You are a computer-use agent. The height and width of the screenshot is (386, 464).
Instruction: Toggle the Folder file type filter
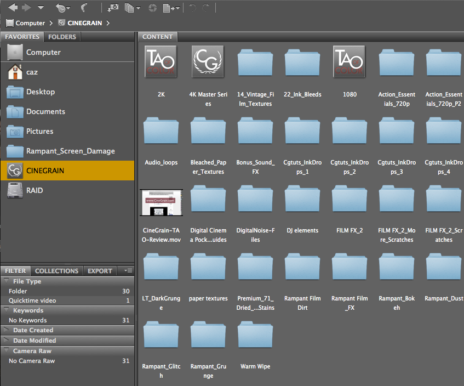[x=27, y=291]
